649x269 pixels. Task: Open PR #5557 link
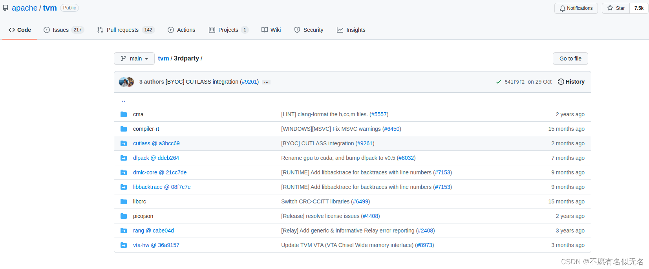[379, 114]
